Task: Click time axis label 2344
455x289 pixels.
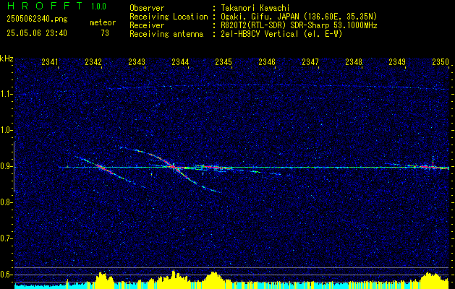Action: pyautogui.click(x=180, y=62)
